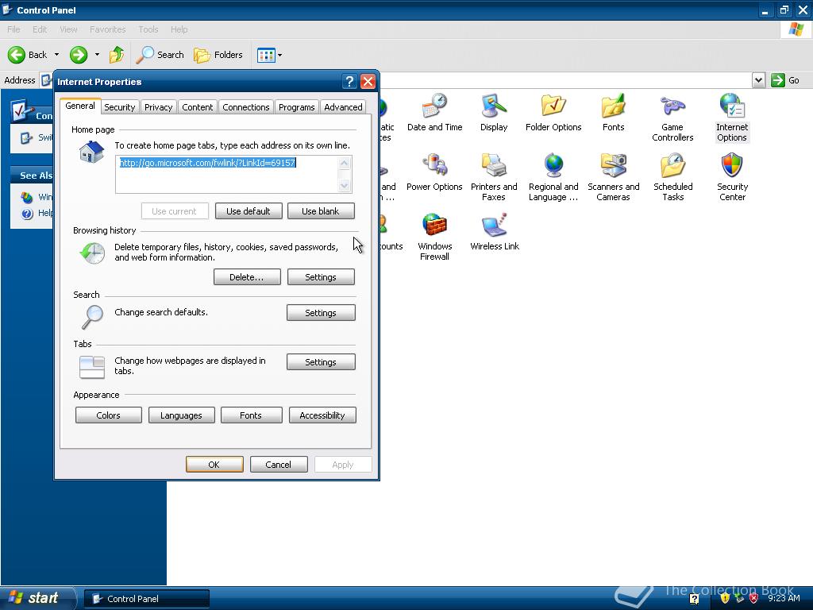Close the Internet Properties dialog
The image size is (813, 610).
click(368, 82)
